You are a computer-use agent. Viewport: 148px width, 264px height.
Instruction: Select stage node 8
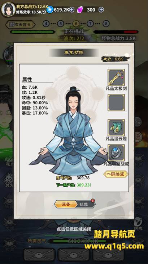(106, 24)
